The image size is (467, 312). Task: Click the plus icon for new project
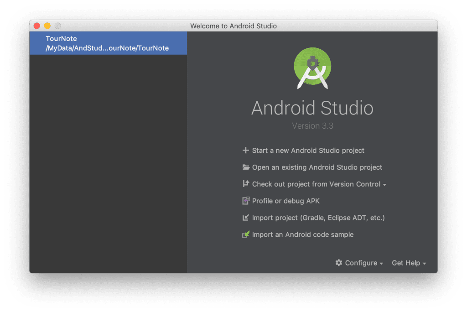[245, 150]
